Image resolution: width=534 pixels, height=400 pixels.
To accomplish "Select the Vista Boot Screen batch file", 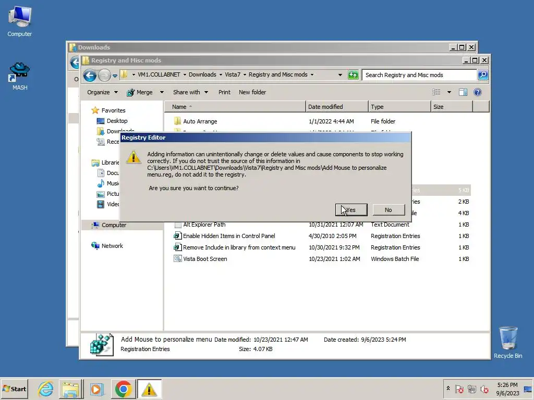I will [205, 259].
